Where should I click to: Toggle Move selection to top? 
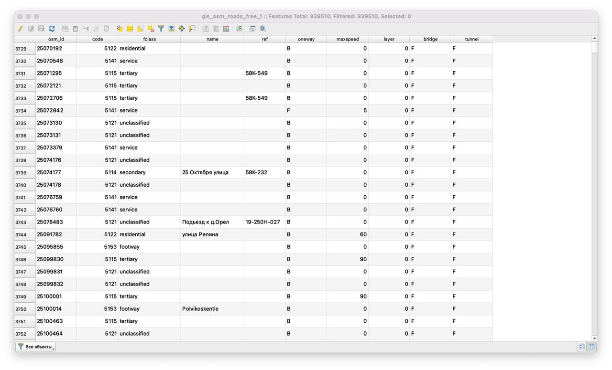coord(171,29)
